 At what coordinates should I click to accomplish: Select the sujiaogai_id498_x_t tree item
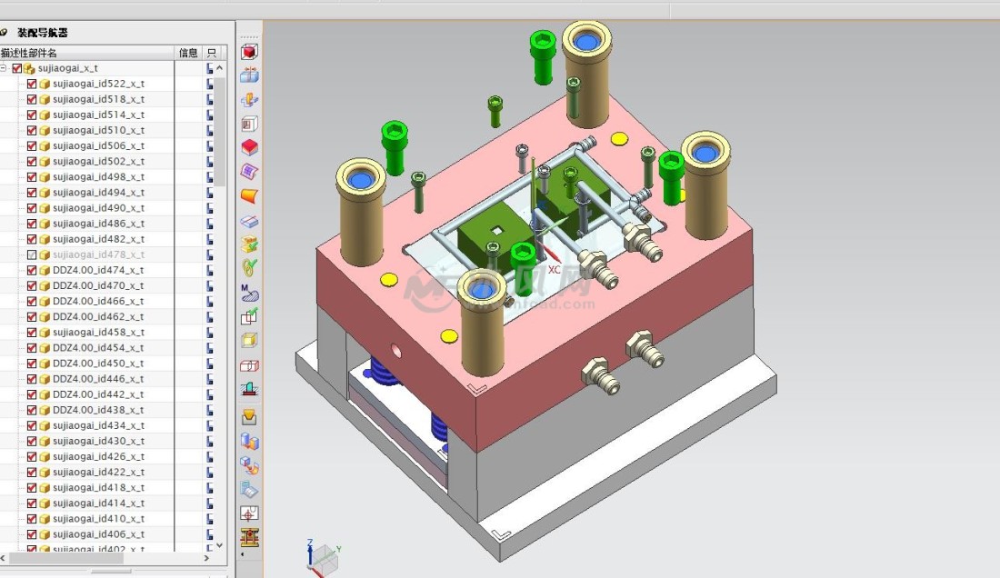pyautogui.click(x=97, y=177)
